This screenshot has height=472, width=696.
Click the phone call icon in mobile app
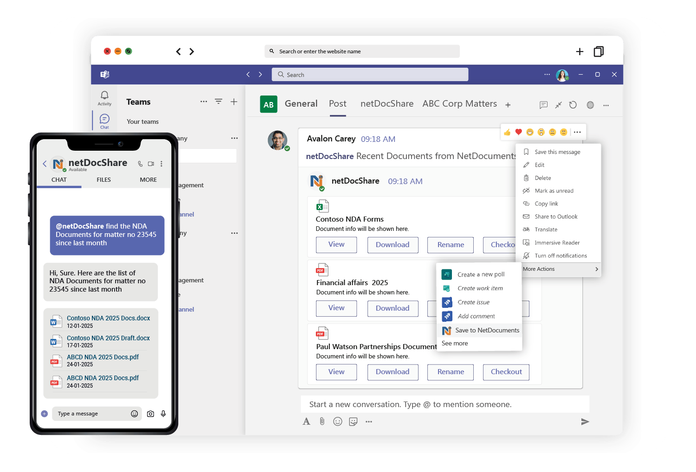pyautogui.click(x=140, y=164)
